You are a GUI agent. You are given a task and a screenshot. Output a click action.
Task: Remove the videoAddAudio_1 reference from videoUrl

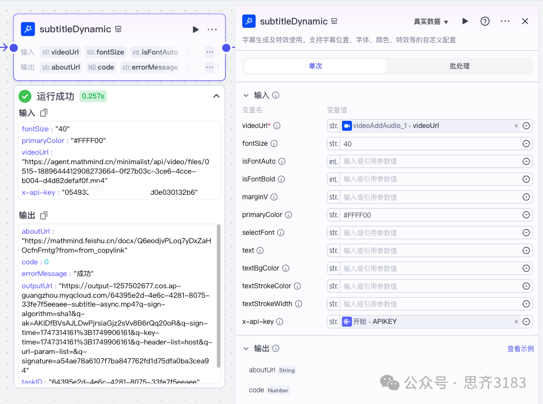(x=516, y=126)
